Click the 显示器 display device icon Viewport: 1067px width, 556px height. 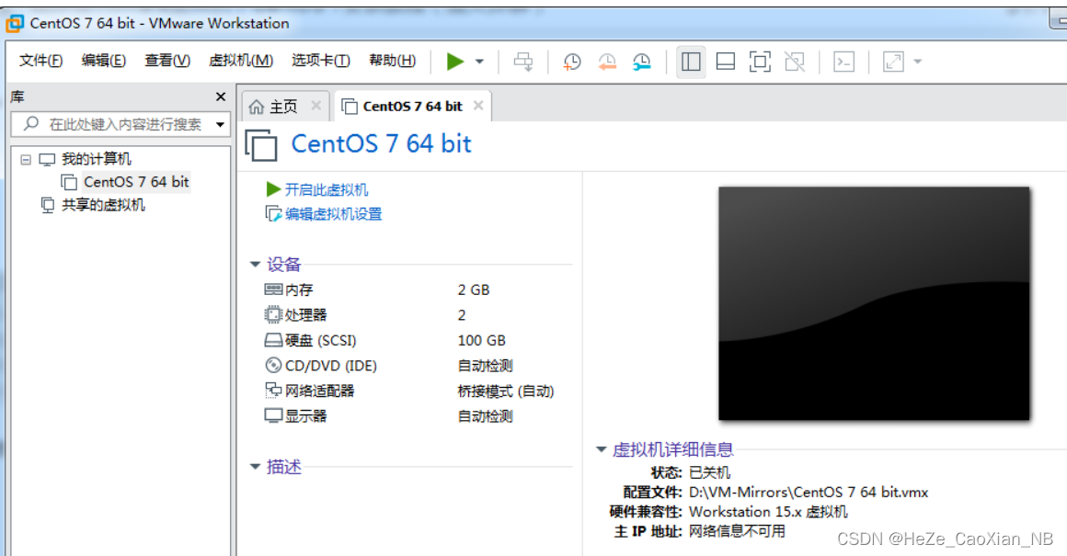[273, 416]
